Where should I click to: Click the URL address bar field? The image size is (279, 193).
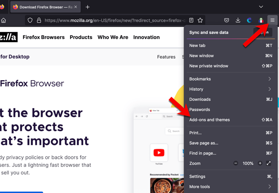coord(115,20)
